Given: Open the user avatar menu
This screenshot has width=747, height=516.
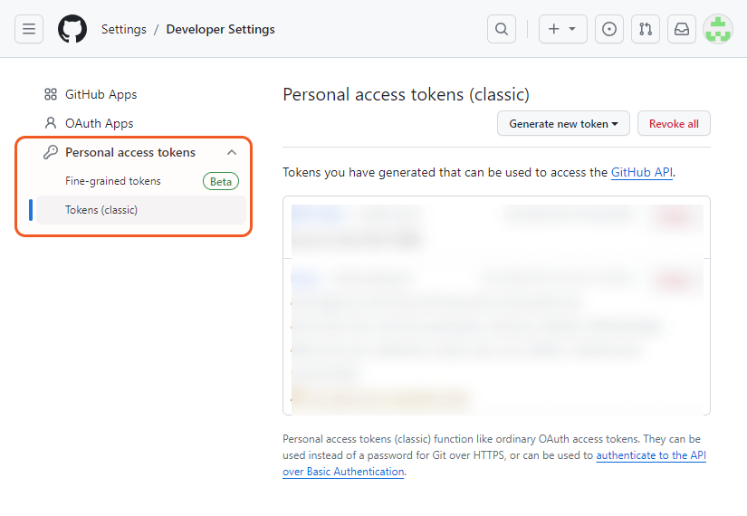Looking at the screenshot, I should pyautogui.click(x=718, y=29).
